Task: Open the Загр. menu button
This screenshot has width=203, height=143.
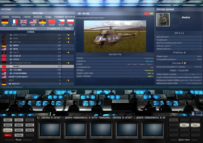Action: [x=19, y=130]
